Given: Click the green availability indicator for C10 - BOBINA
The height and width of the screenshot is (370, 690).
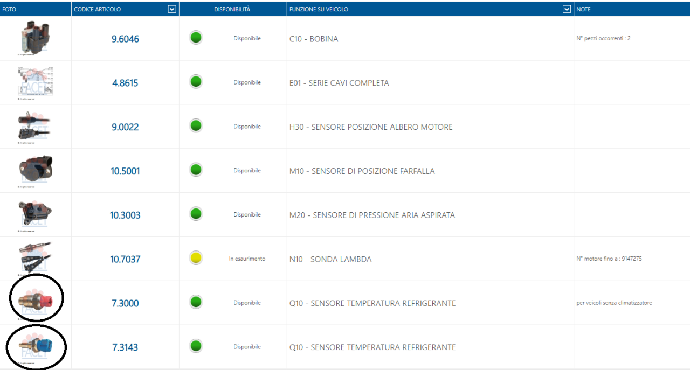Looking at the screenshot, I should click(x=196, y=38).
